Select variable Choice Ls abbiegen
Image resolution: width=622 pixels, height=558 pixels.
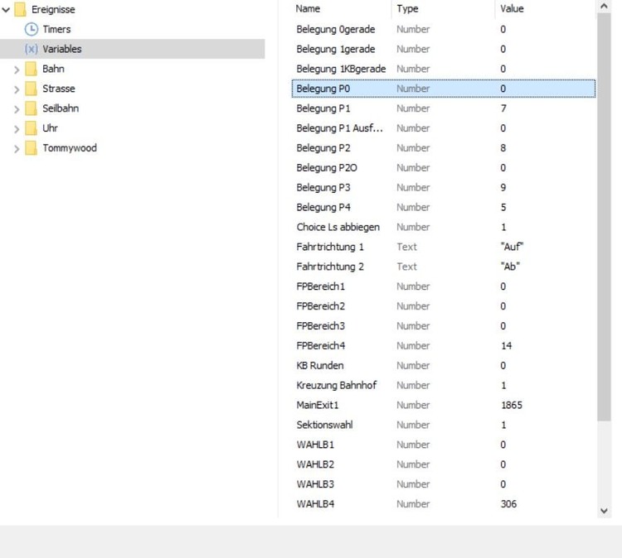[x=338, y=228]
